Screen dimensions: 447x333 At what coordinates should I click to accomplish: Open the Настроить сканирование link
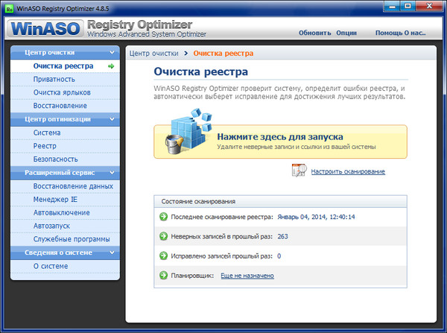click(348, 172)
